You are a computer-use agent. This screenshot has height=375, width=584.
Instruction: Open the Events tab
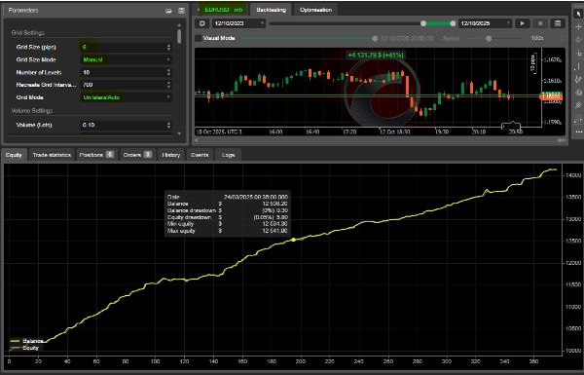tap(200, 155)
